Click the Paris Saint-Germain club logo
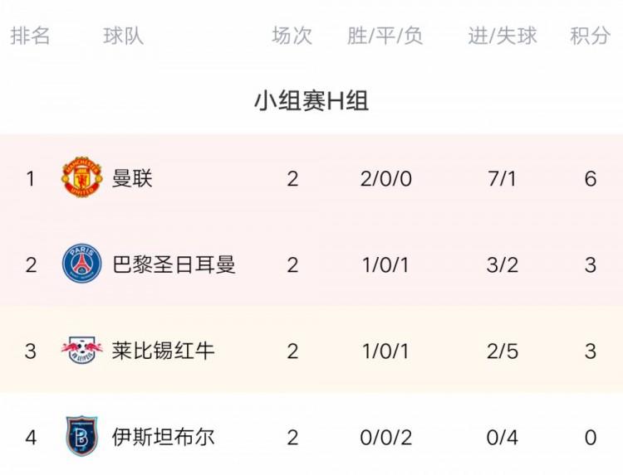The width and height of the screenshot is (623, 475). pos(82,264)
